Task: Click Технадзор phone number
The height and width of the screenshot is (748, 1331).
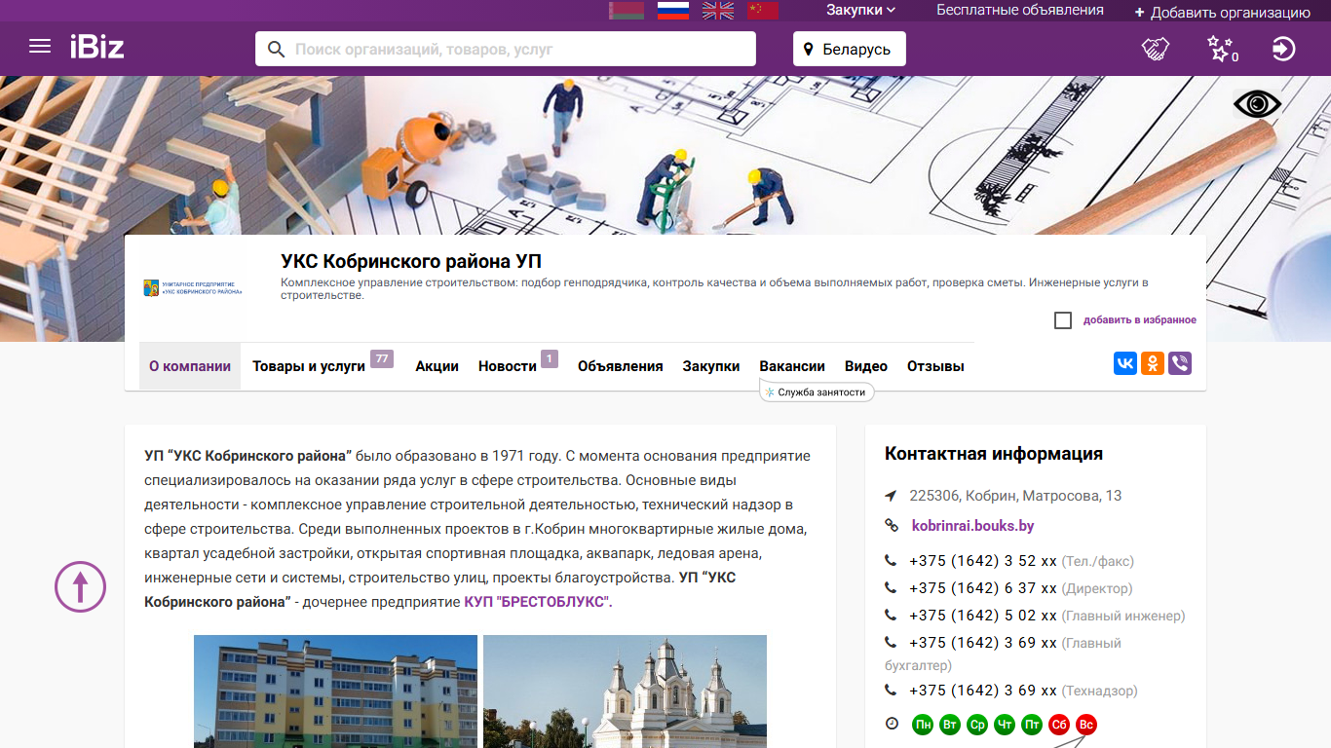Action: tap(983, 691)
